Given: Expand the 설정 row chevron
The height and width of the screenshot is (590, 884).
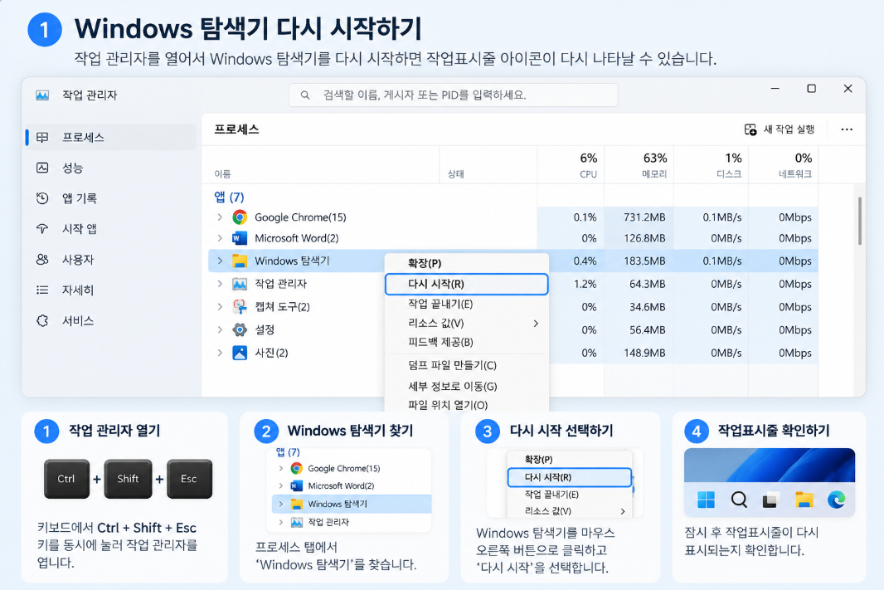Looking at the screenshot, I should [220, 329].
